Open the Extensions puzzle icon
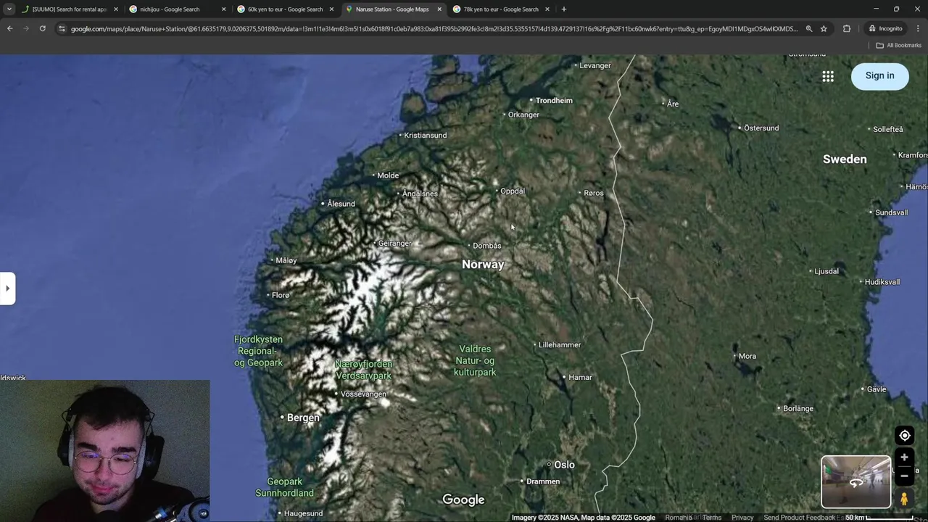This screenshot has height=522, width=928. click(x=847, y=29)
